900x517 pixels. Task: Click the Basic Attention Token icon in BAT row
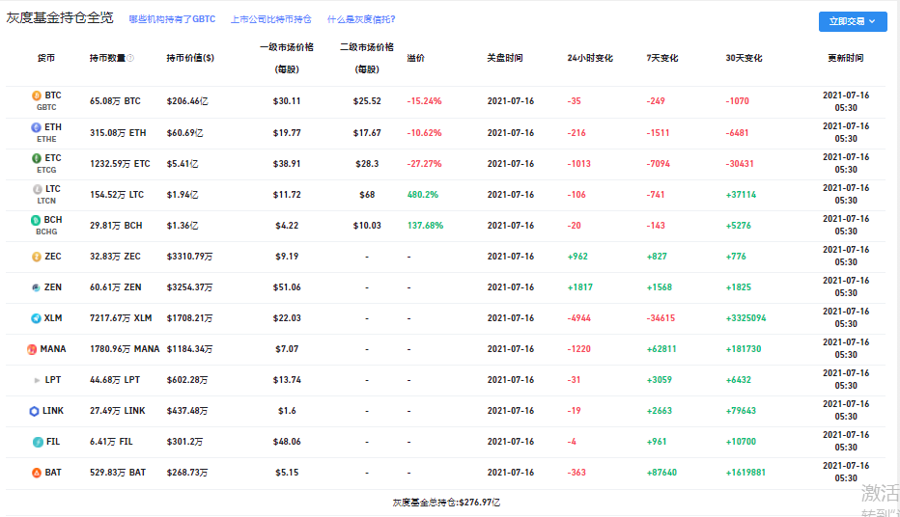tap(37, 473)
